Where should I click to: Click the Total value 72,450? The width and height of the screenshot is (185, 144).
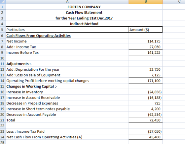[145, 120]
